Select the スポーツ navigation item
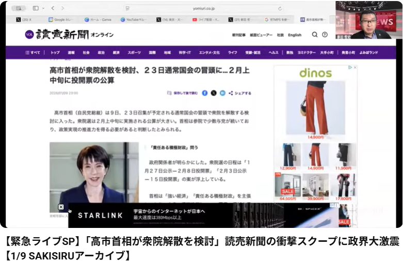The width and height of the screenshot is (403, 261). coord(134,52)
